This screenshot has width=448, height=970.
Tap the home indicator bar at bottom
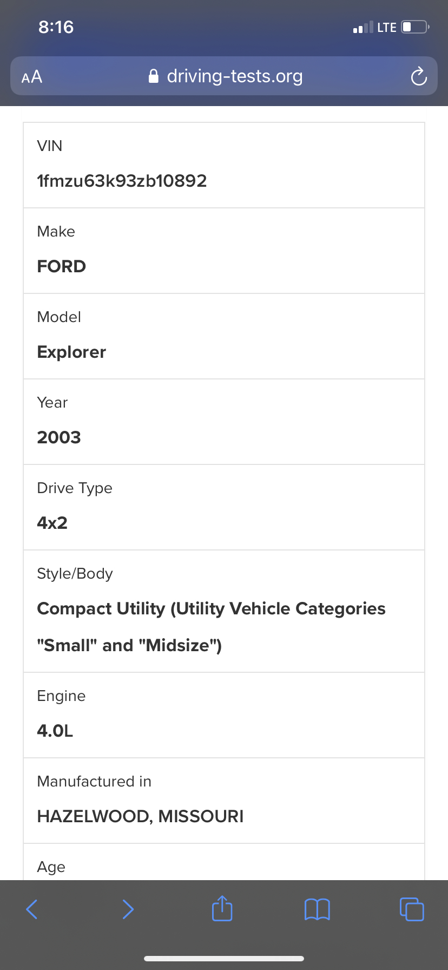pyautogui.click(x=224, y=958)
